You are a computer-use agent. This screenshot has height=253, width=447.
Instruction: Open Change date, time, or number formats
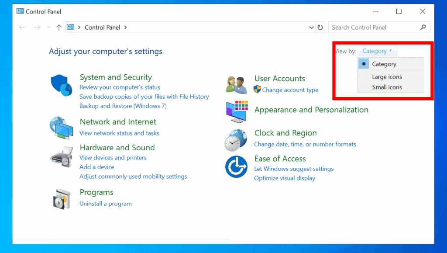point(305,144)
